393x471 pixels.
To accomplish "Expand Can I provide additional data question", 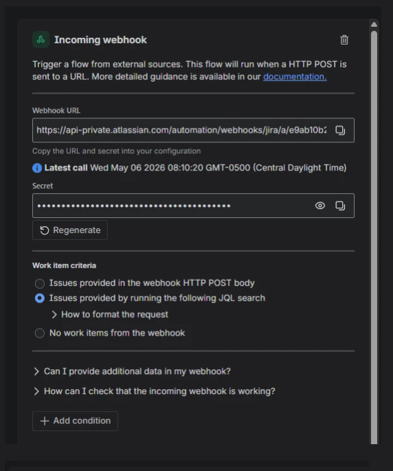I will pos(133,371).
